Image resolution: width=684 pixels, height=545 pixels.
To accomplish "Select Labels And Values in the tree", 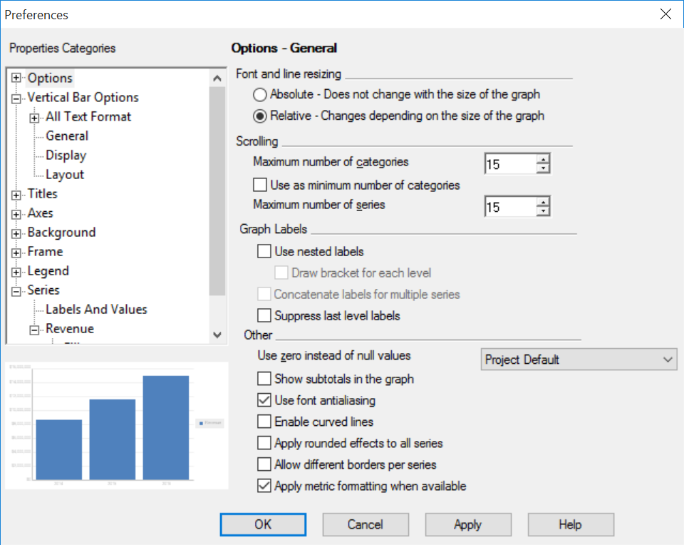I will [x=95, y=309].
